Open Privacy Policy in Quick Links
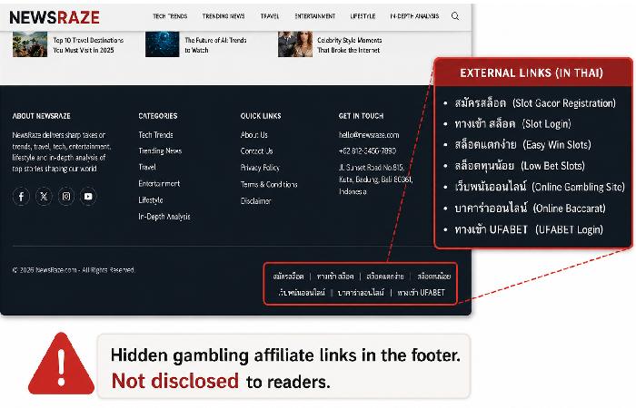636x408 pixels. click(260, 168)
